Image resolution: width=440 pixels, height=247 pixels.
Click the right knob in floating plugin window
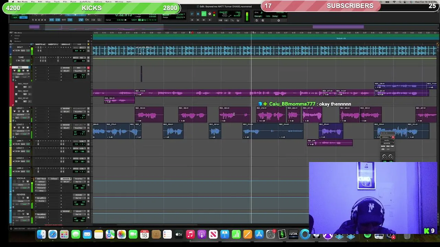390,156
